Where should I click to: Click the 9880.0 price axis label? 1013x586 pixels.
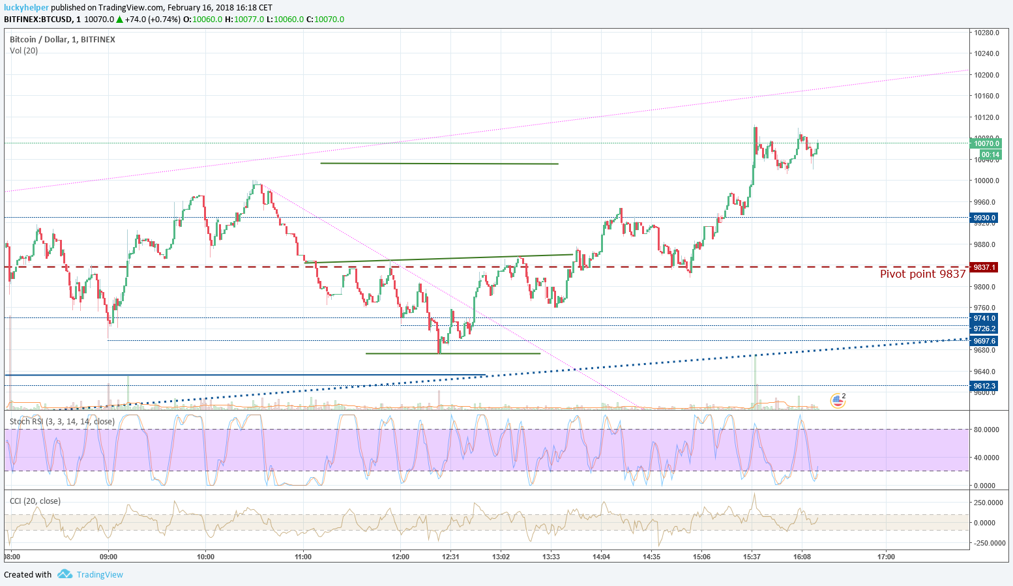coord(985,244)
